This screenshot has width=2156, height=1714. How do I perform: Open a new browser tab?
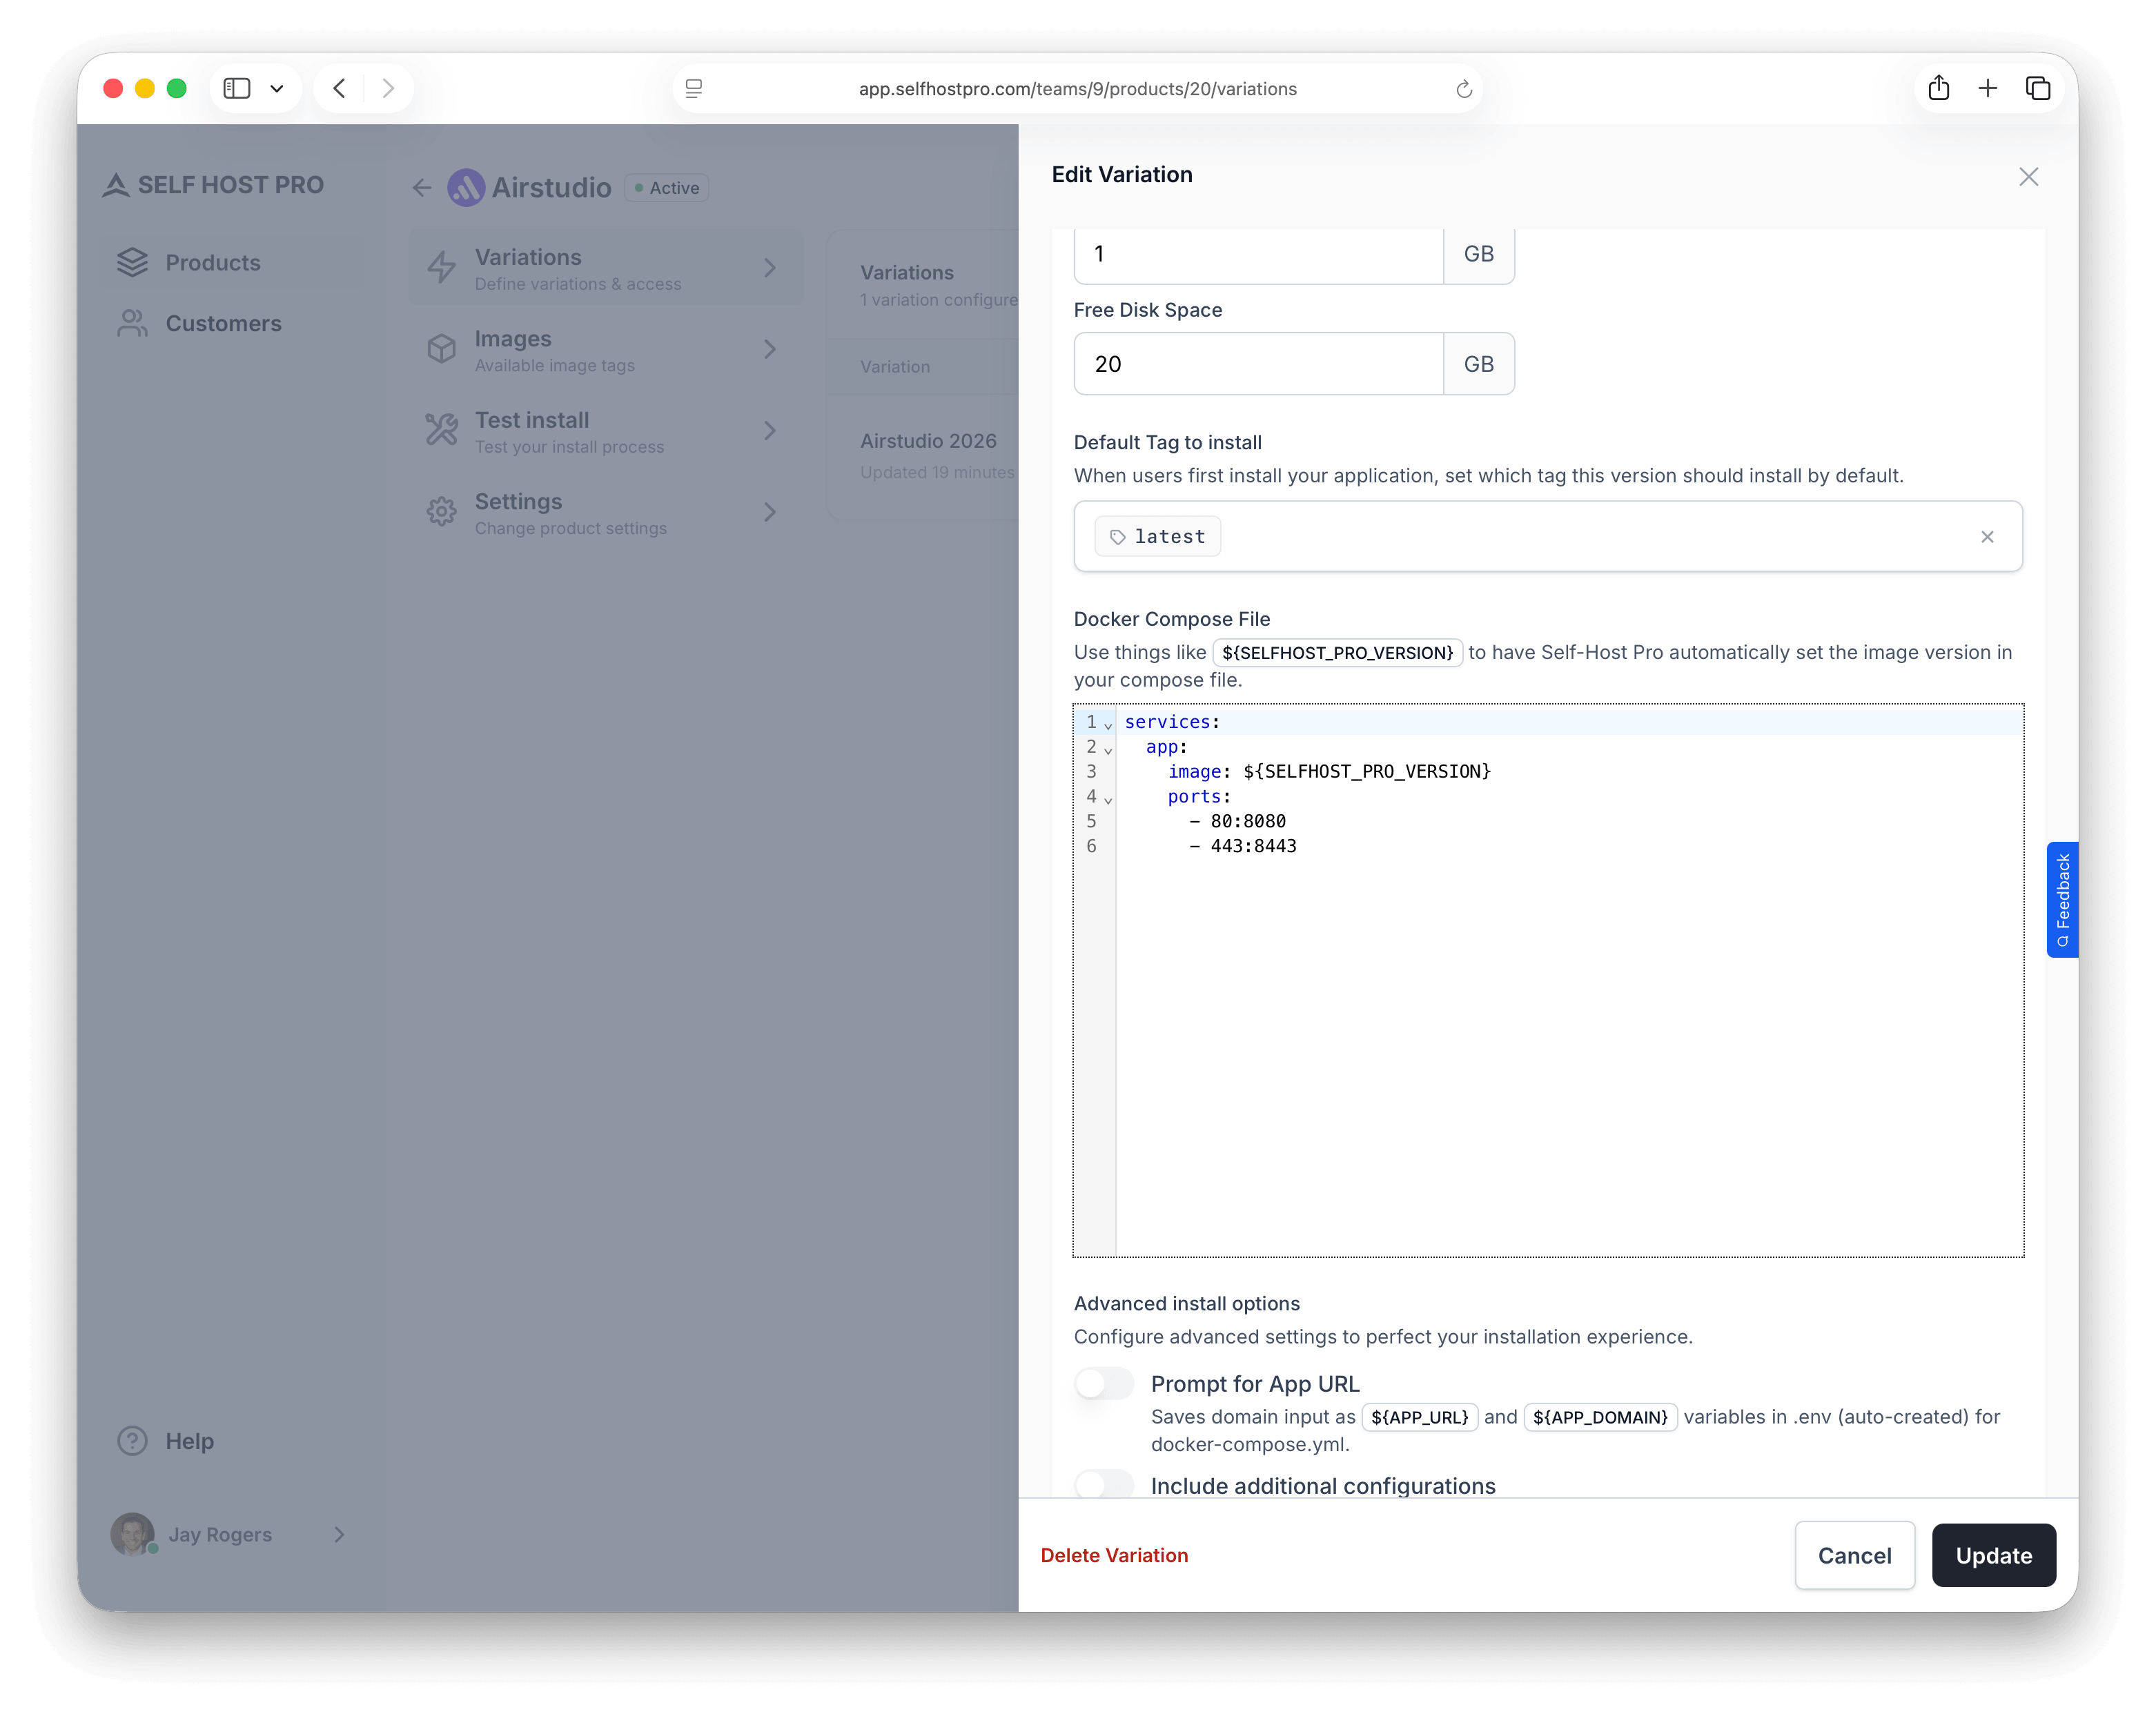point(1987,89)
